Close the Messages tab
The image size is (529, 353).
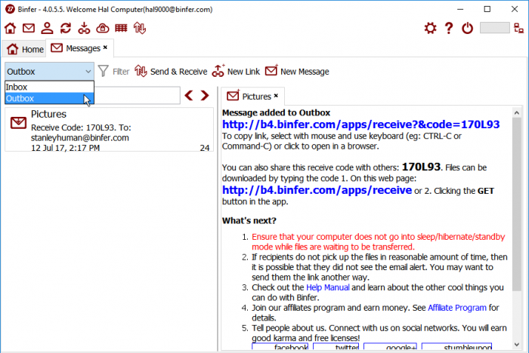click(x=105, y=48)
